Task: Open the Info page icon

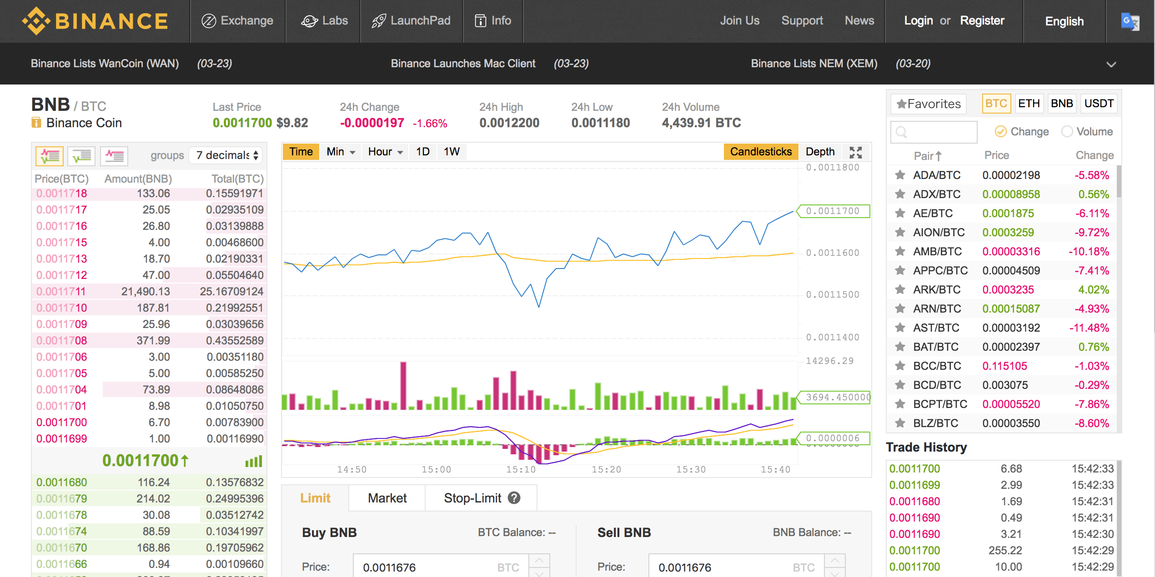Action: (x=492, y=20)
